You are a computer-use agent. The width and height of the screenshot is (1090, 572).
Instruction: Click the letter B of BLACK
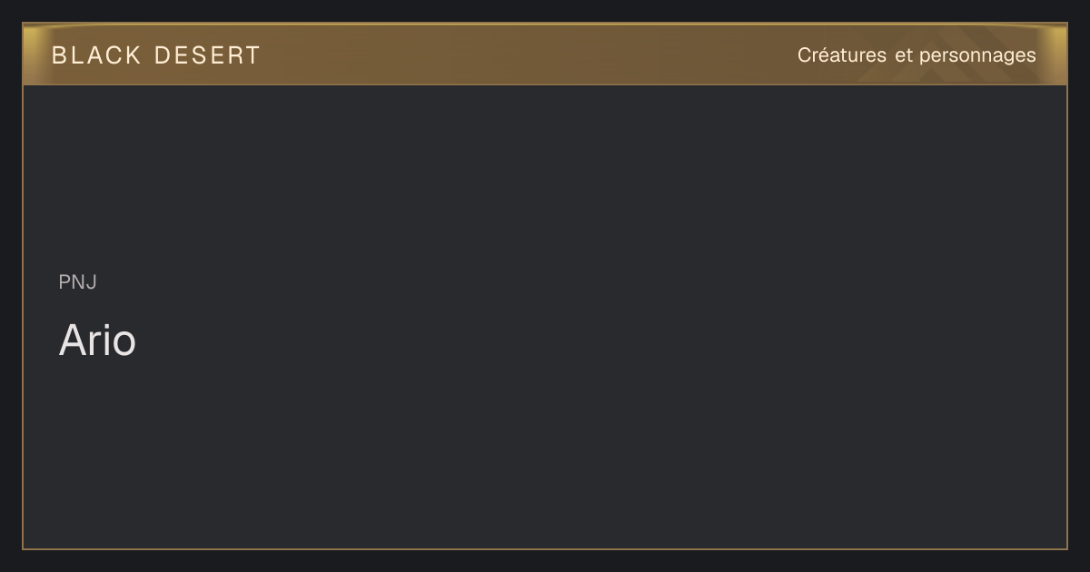[59, 55]
